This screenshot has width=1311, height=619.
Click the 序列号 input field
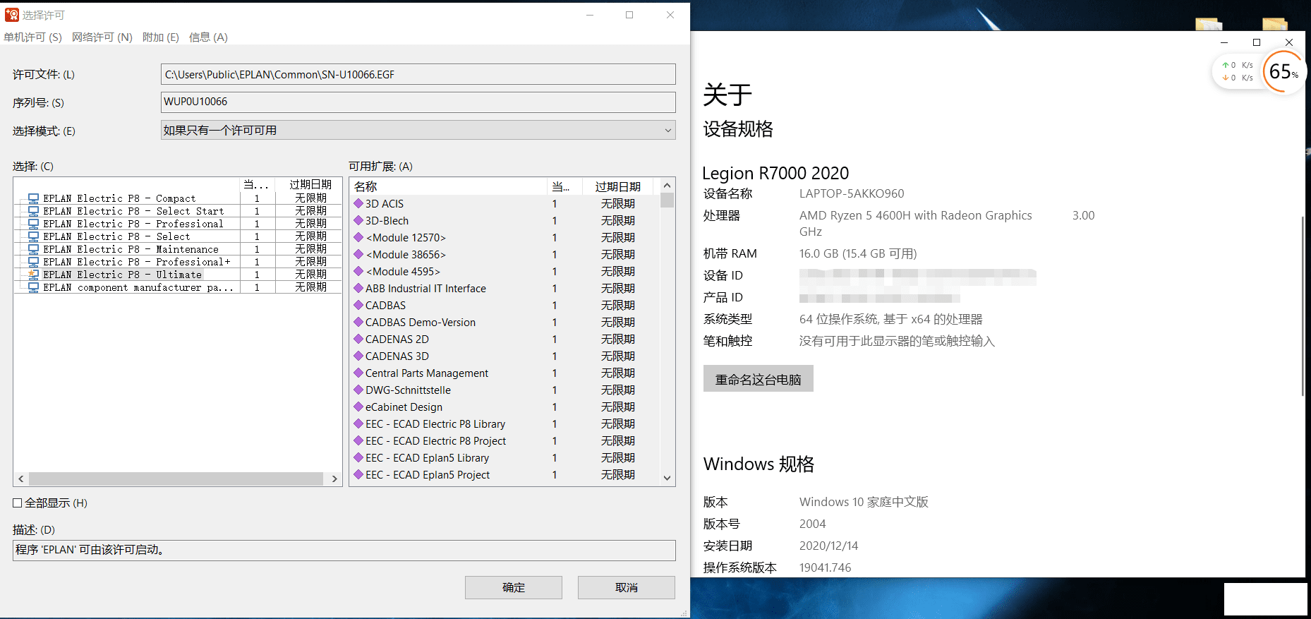tap(418, 102)
